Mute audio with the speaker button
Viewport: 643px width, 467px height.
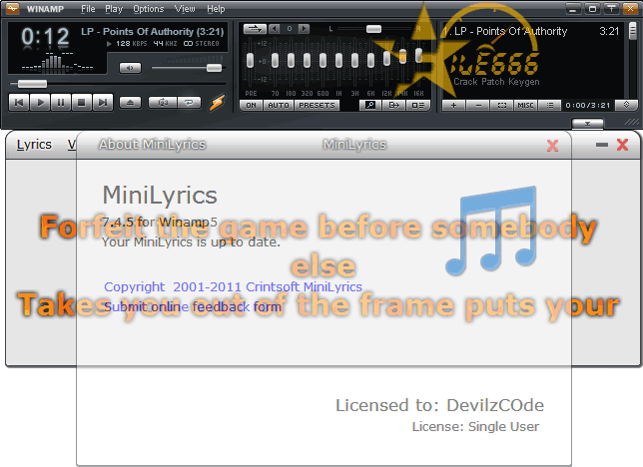click(x=130, y=68)
